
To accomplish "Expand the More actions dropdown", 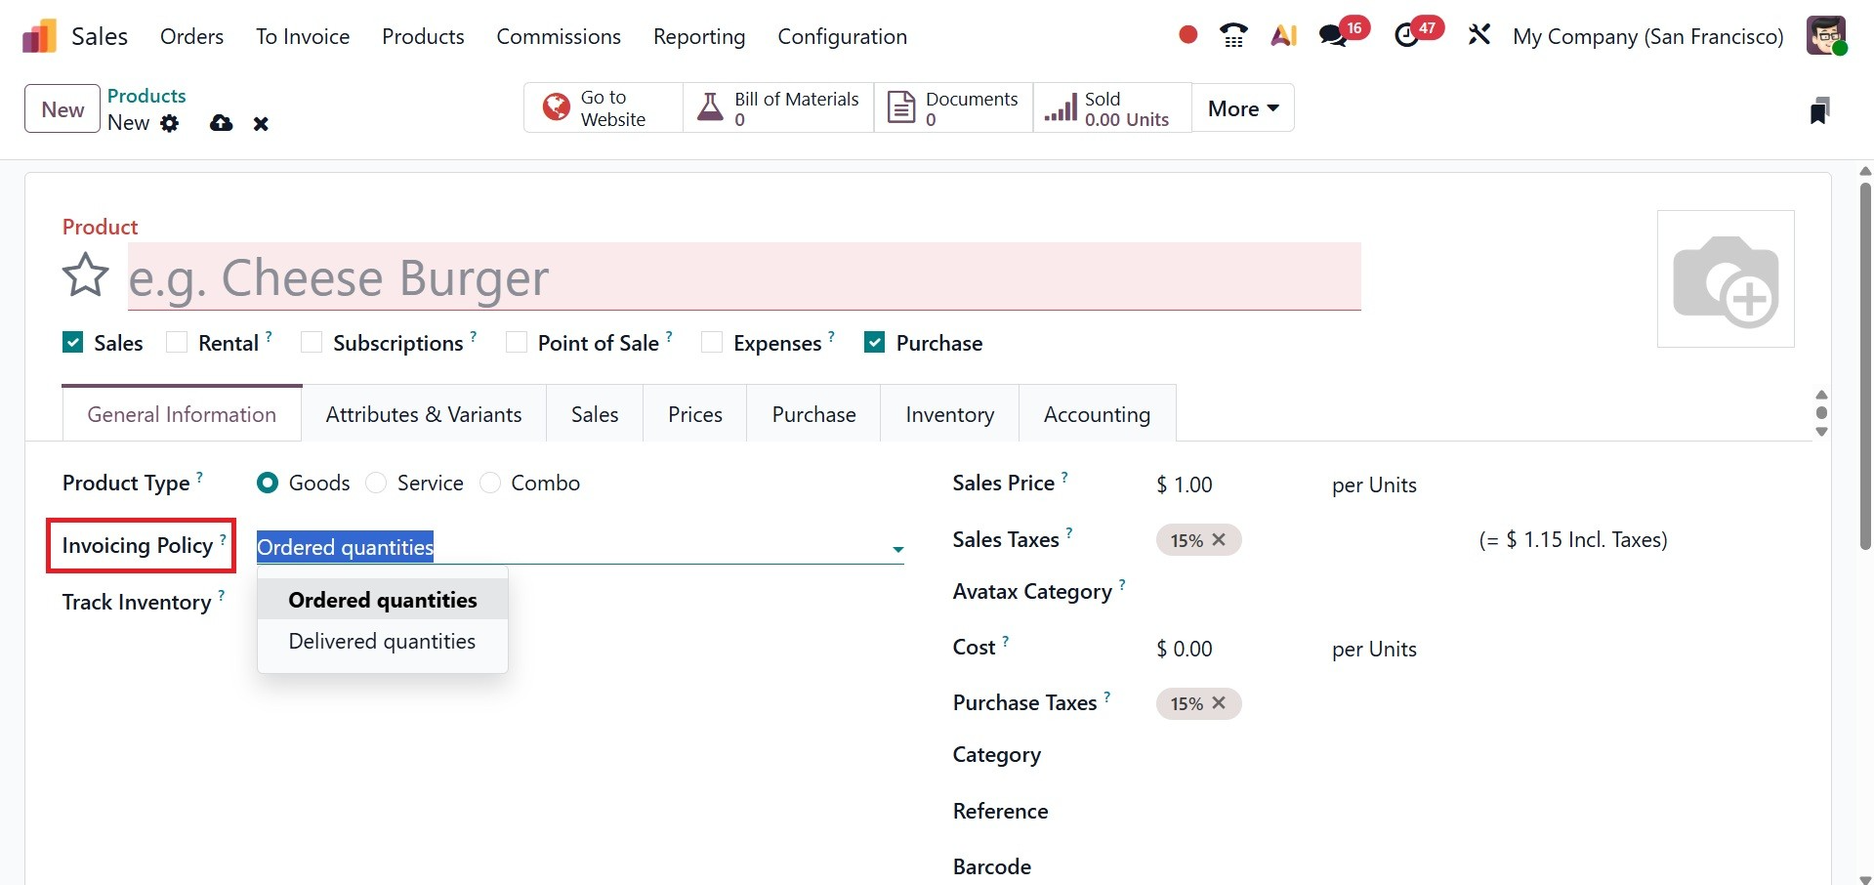I will coord(1242,108).
